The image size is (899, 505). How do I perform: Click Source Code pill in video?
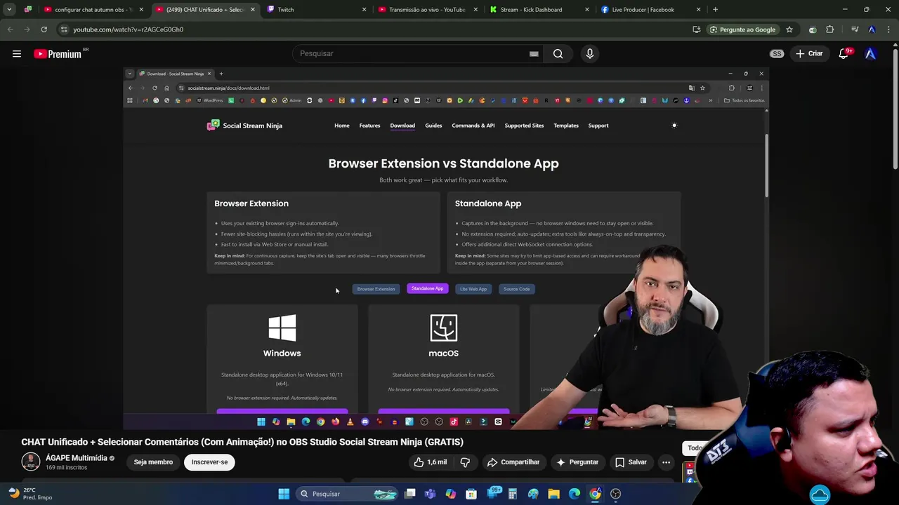[x=516, y=289]
